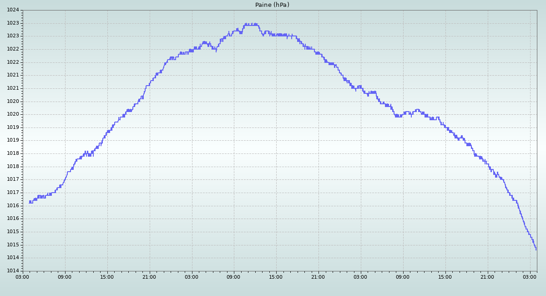Select the bottommost 1014 label on the vertical axis
This screenshot has height=296, width=546.
click(x=13, y=271)
